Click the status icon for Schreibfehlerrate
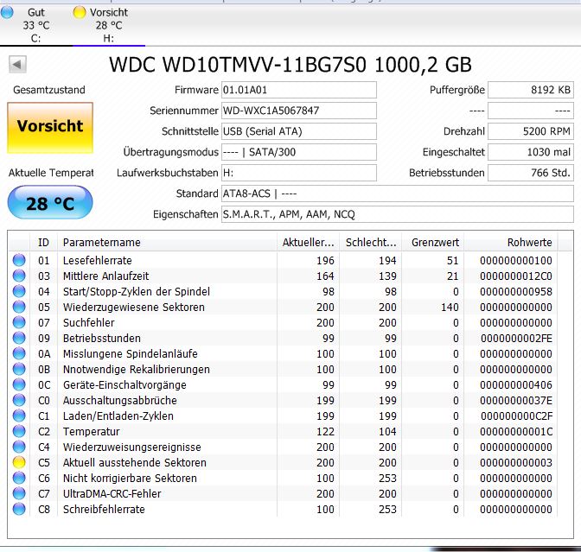Image resolution: width=581 pixels, height=552 pixels. click(19, 509)
